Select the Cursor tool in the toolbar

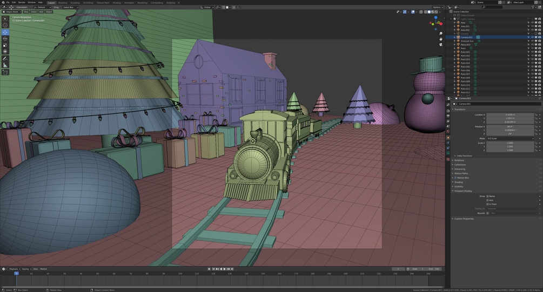(5, 25)
